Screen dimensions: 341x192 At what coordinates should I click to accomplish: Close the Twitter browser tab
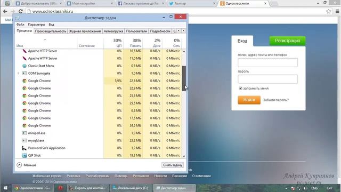(x=214, y=4)
